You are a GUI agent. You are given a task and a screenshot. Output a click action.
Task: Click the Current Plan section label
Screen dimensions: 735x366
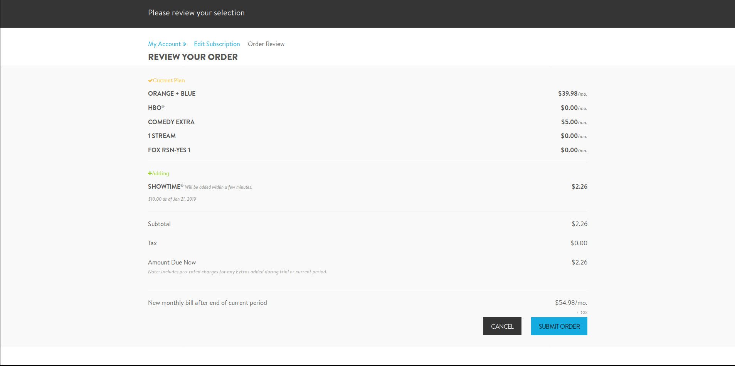click(x=169, y=80)
